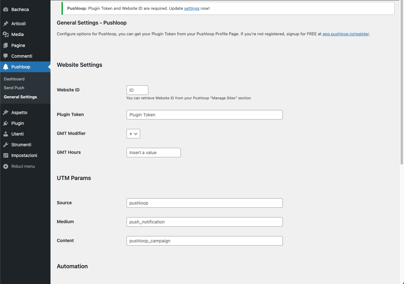This screenshot has height=284, width=404.
Task: Open the Articoli menu item
Action: point(25,24)
